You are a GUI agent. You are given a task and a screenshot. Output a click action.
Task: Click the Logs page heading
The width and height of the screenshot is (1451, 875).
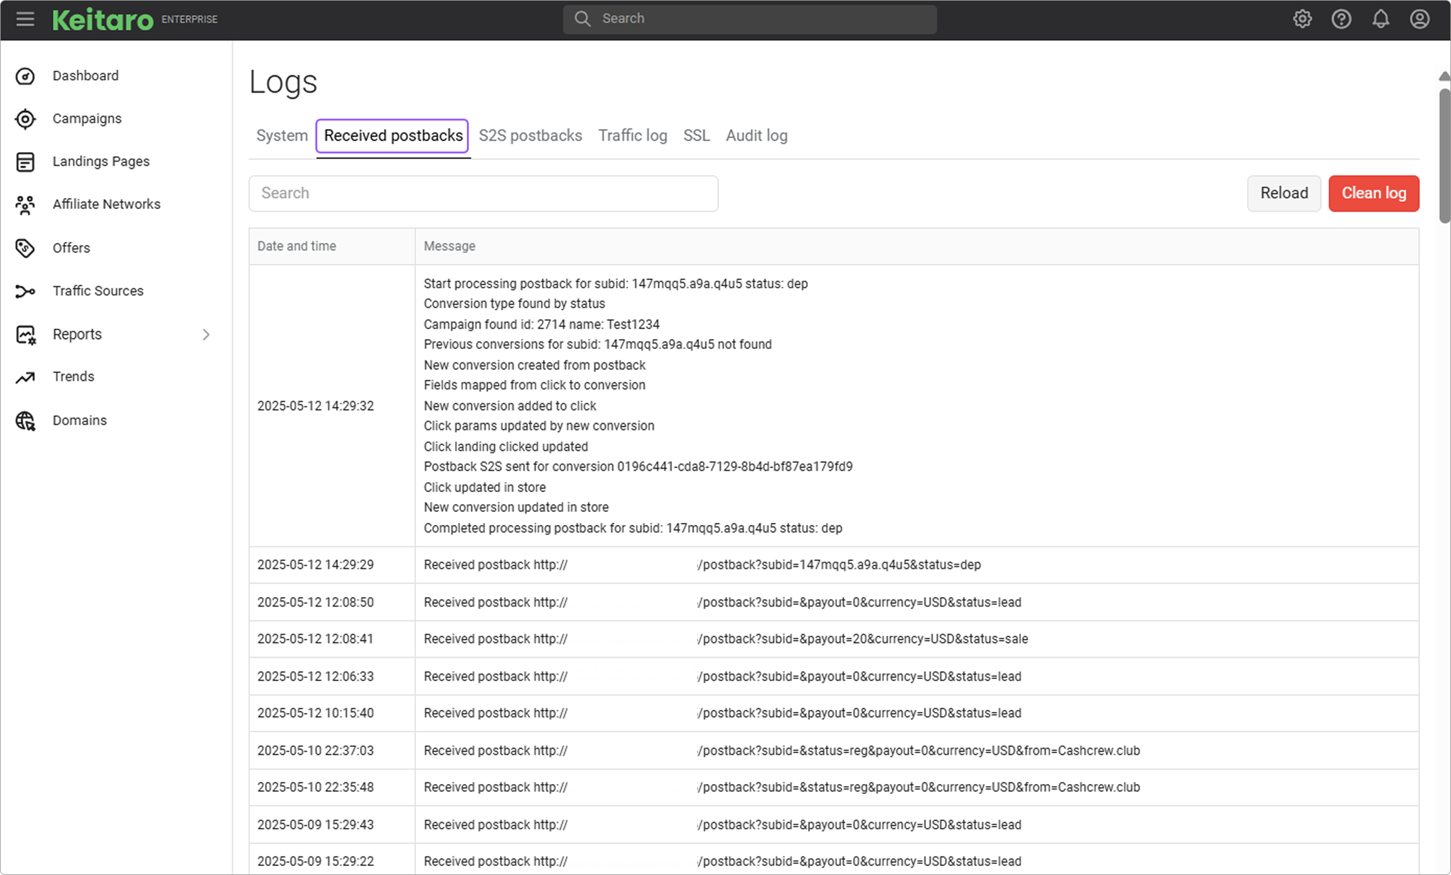point(283,82)
